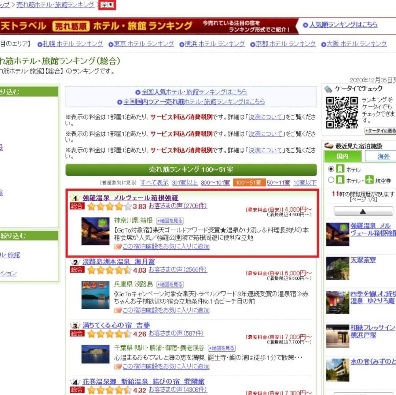Click the 相鉄フレッサイン history thumbnail
396x395 pixels.
pos(338,336)
